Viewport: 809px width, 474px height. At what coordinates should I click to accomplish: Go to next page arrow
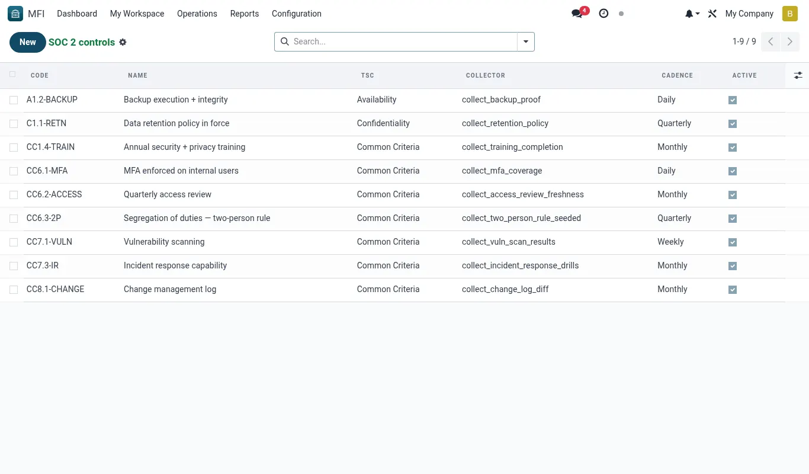point(790,41)
